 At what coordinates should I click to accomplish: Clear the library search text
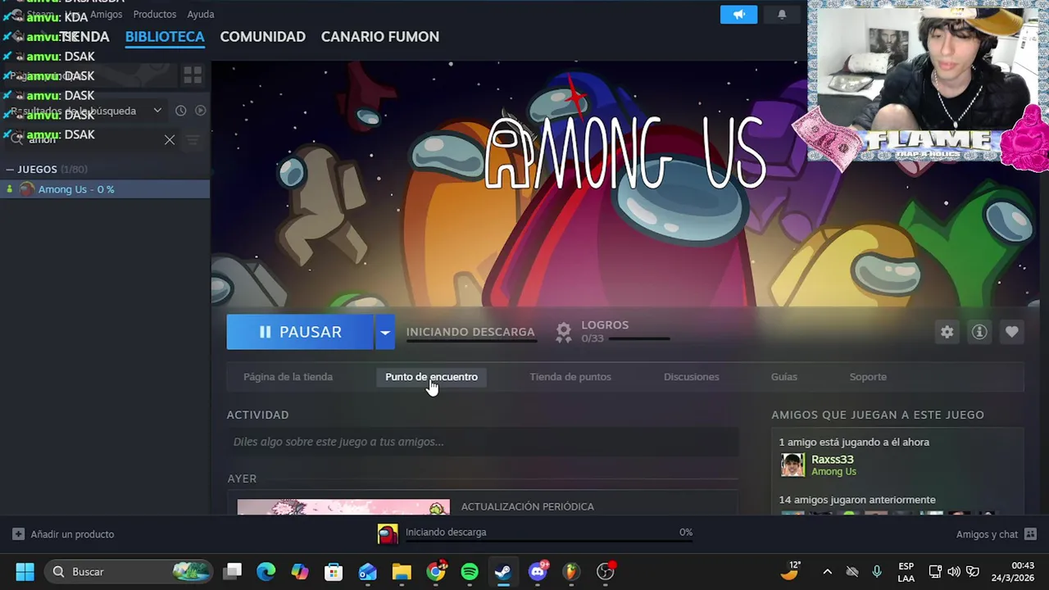170,140
